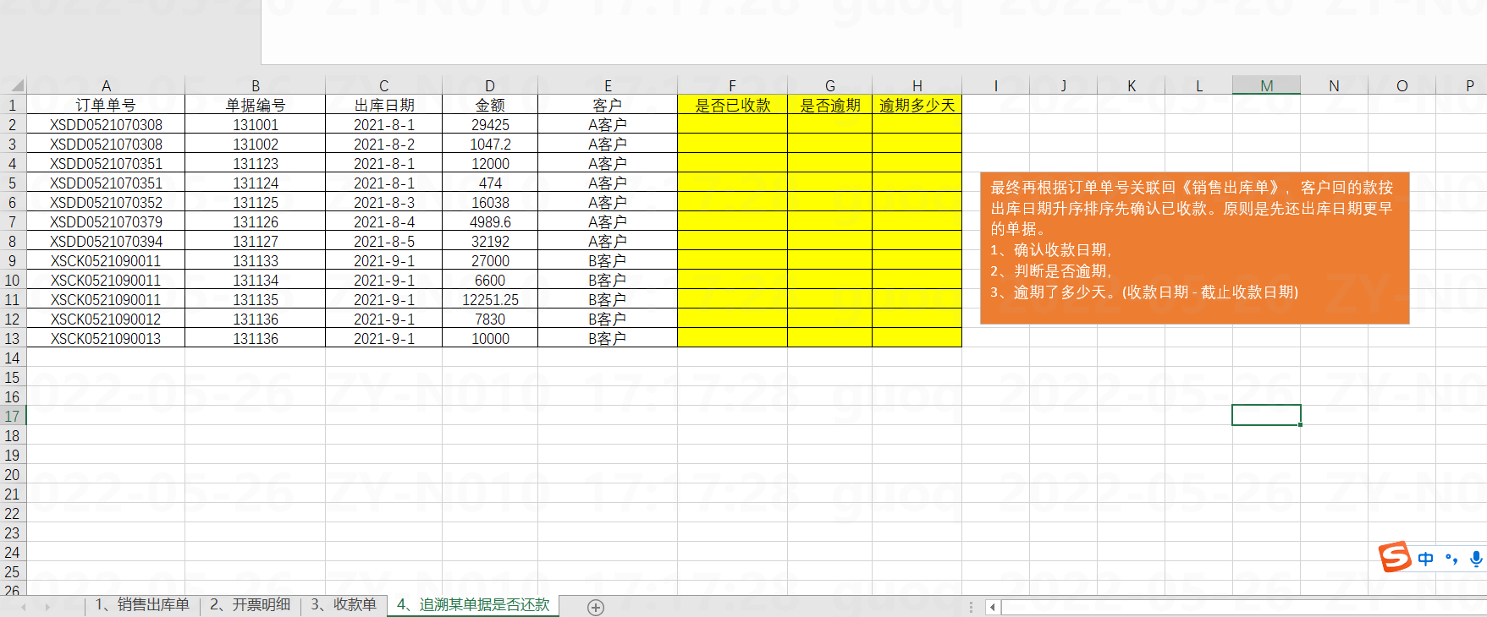Select column M header
This screenshot has height=617, width=1487.
pyautogui.click(x=1266, y=85)
